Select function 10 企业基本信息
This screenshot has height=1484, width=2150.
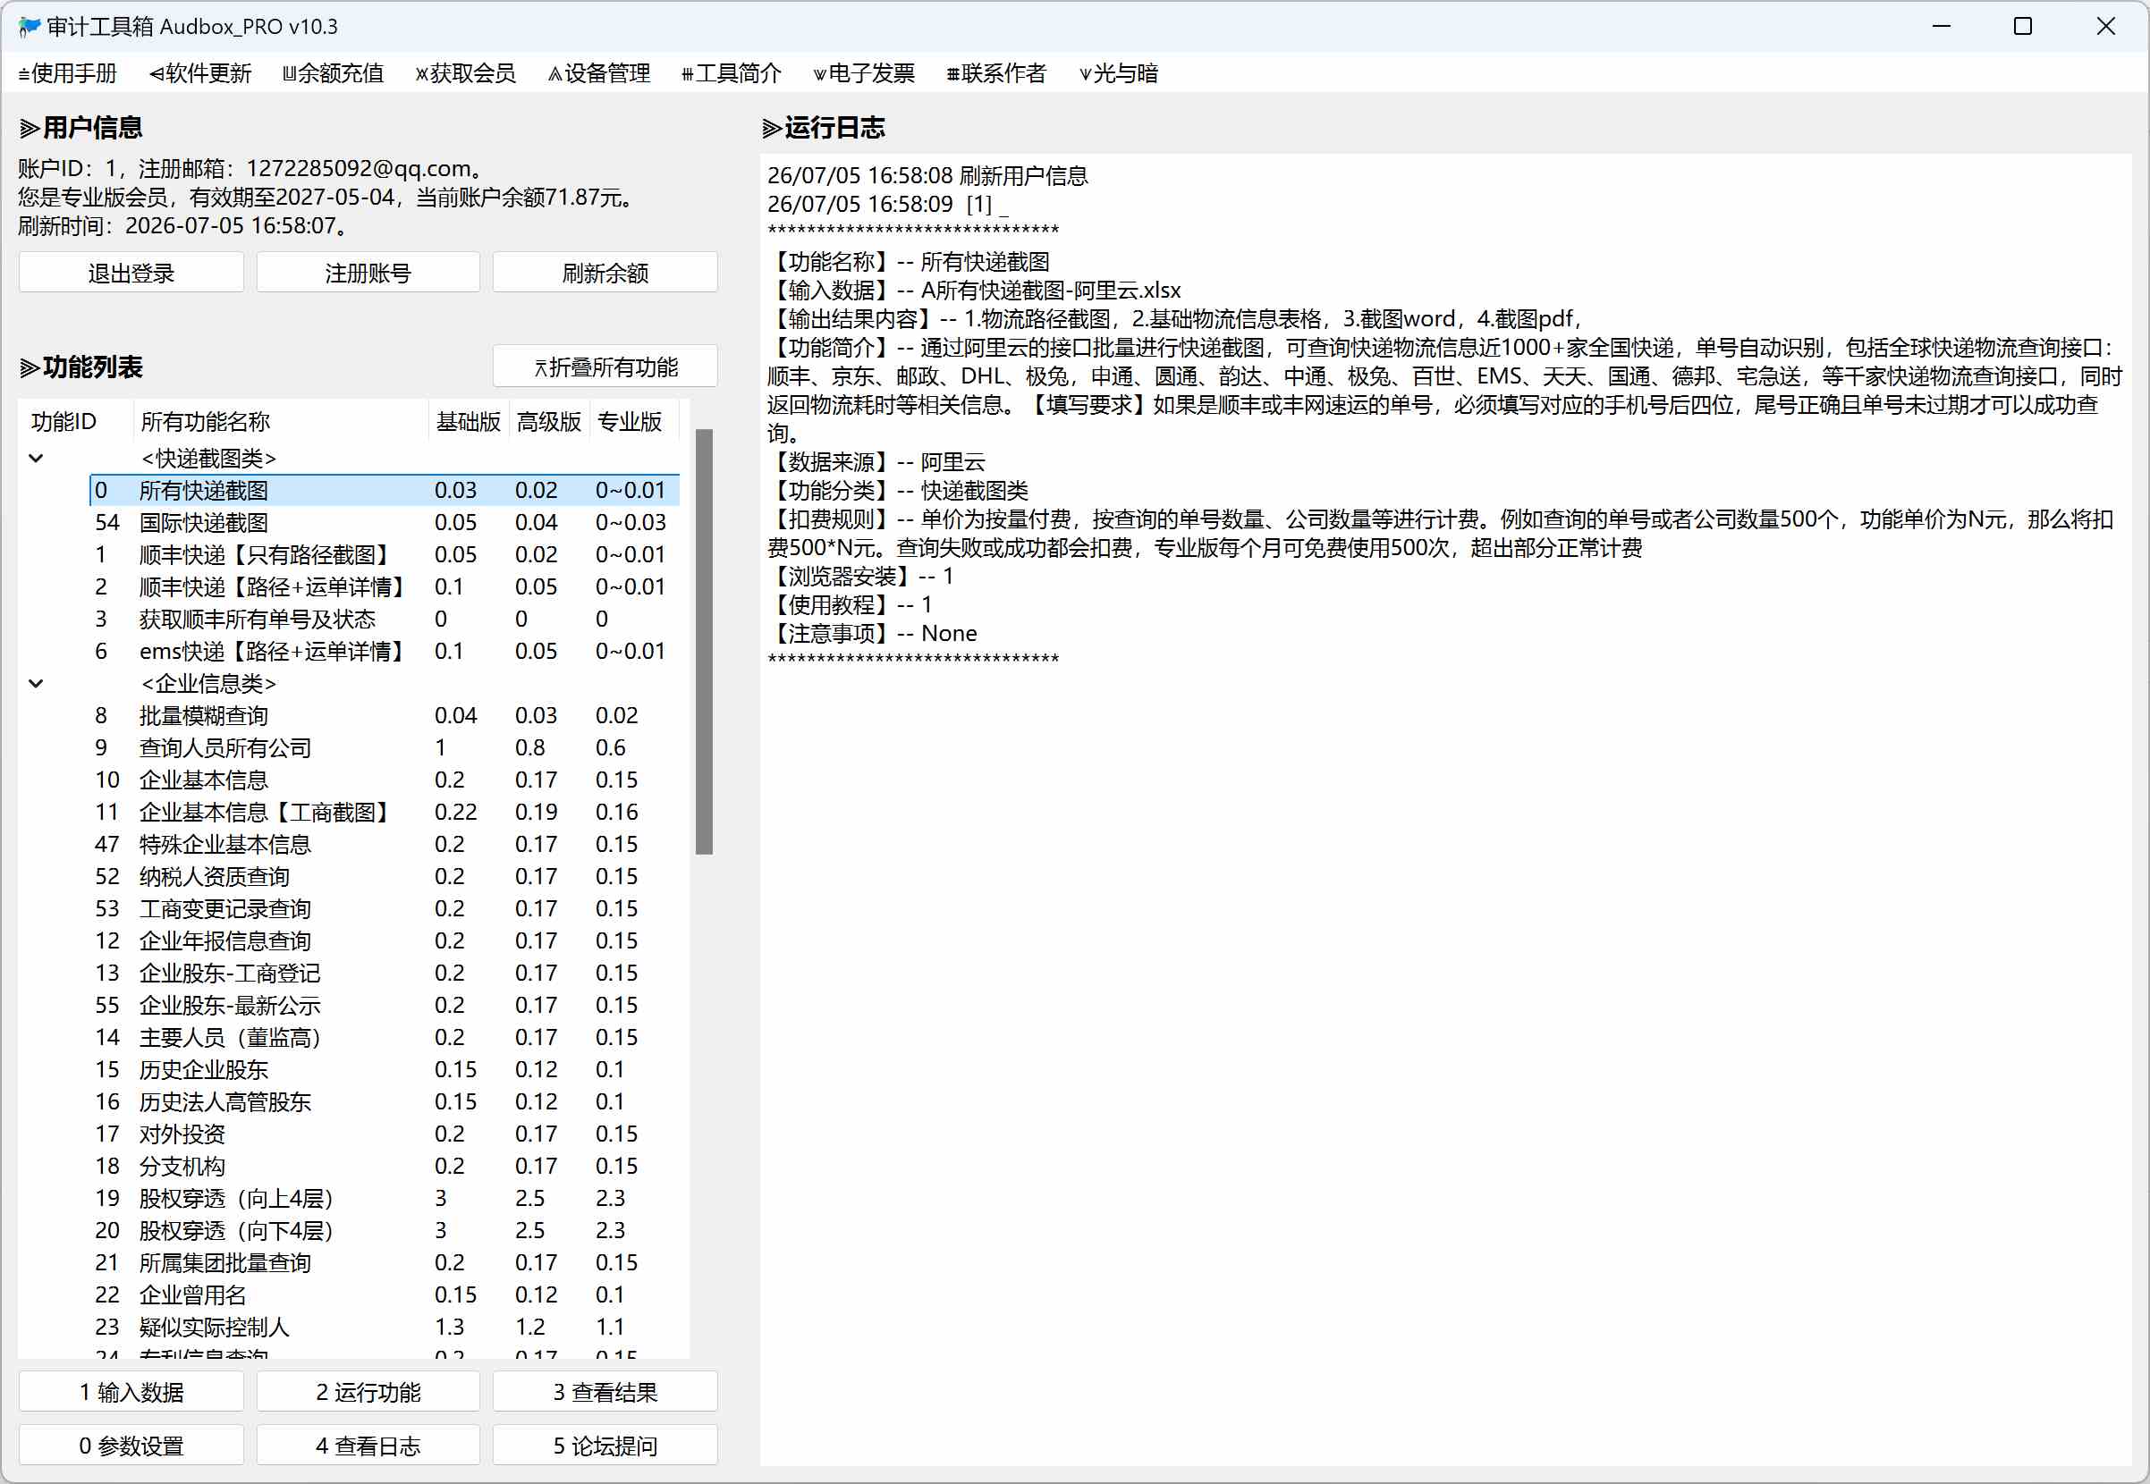[384, 780]
